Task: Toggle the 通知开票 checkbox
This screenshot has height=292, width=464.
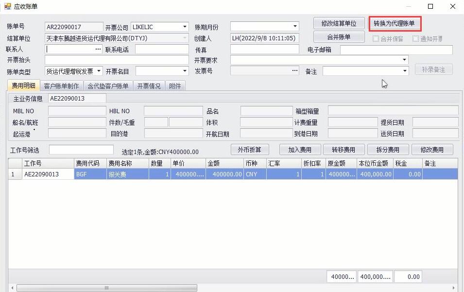Action: 416,39
